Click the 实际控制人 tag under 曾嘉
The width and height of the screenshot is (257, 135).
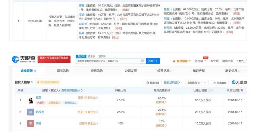point(54,103)
